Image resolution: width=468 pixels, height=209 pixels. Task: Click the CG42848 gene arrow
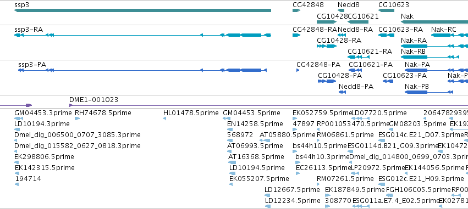pos(296,10)
